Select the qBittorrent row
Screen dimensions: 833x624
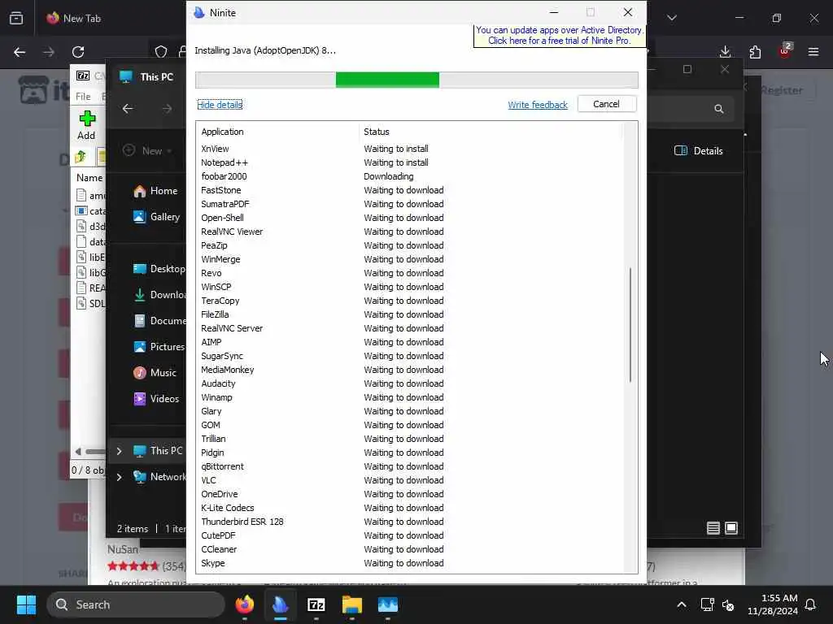(410, 466)
